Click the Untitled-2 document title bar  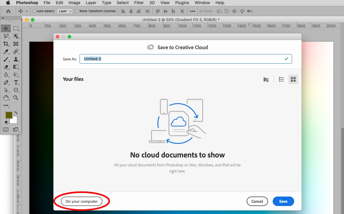pyautogui.click(x=181, y=20)
